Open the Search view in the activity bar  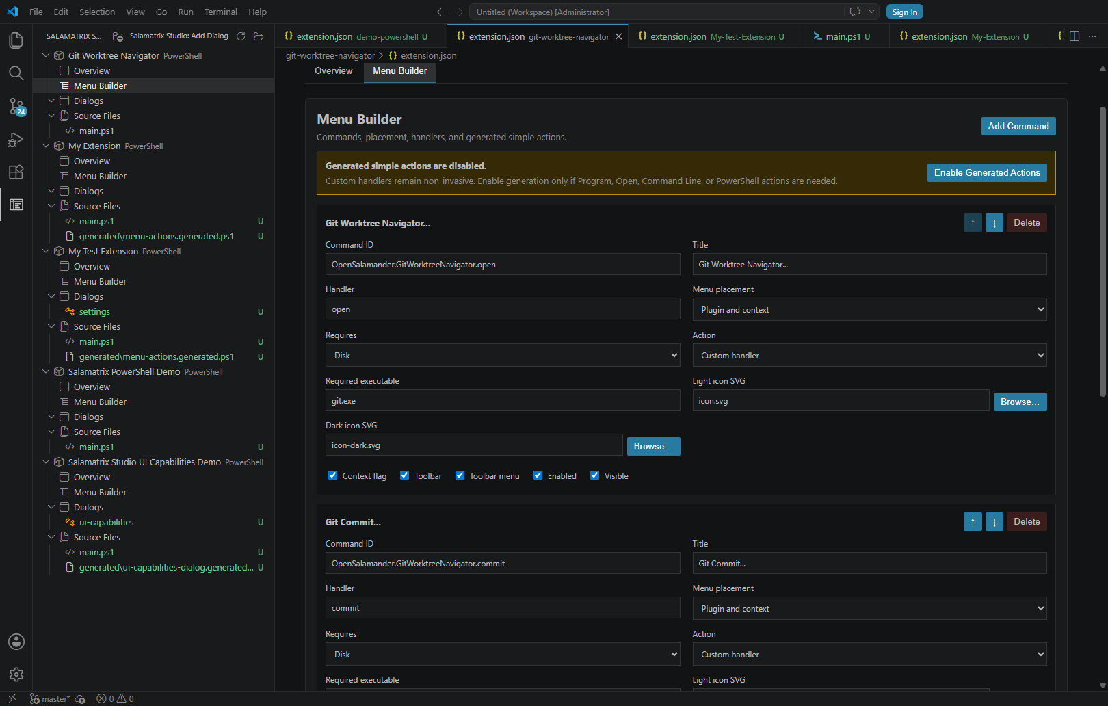(x=16, y=73)
